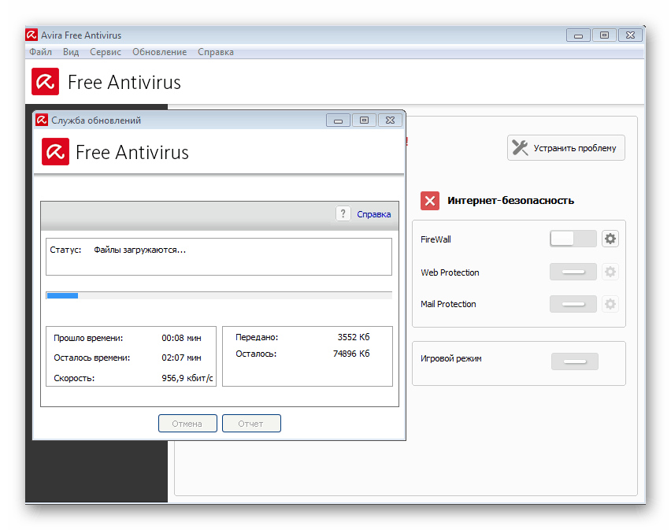Toggle the Web Protection switch
671x530 pixels.
click(573, 272)
